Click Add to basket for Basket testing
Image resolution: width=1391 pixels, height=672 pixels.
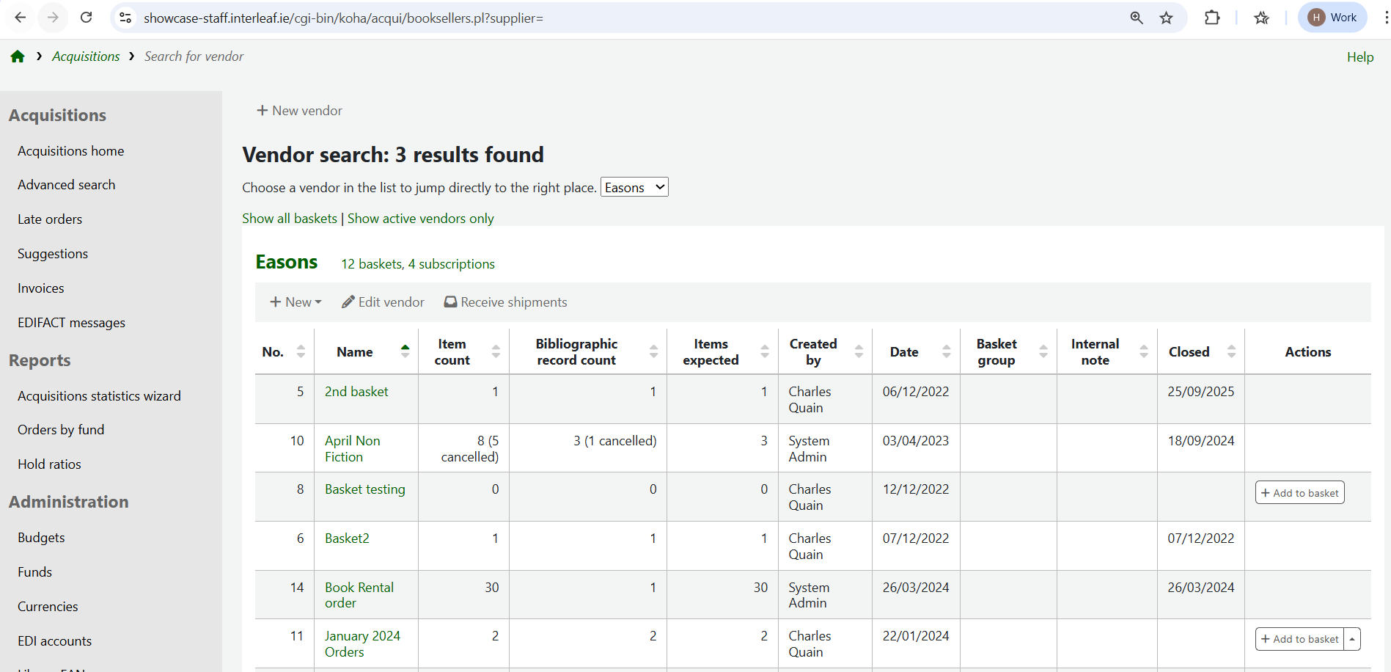(x=1299, y=493)
